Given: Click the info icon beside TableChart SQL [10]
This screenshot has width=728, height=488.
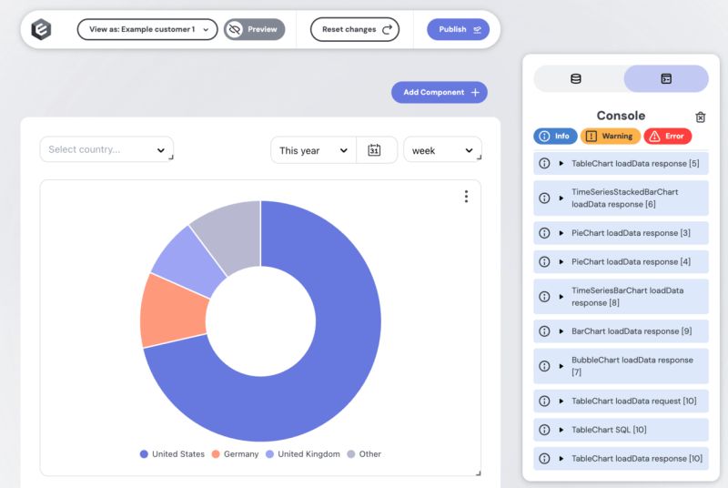Looking at the screenshot, I should tap(544, 430).
